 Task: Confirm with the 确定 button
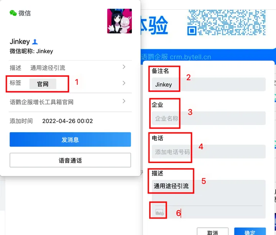[250, 232]
